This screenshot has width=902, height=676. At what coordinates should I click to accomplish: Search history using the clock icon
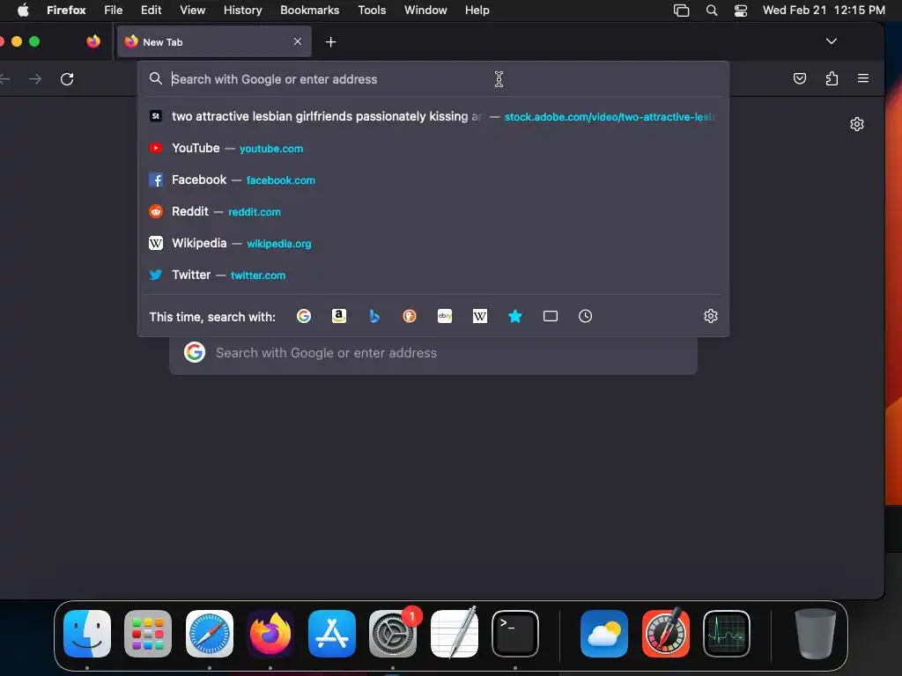click(585, 316)
